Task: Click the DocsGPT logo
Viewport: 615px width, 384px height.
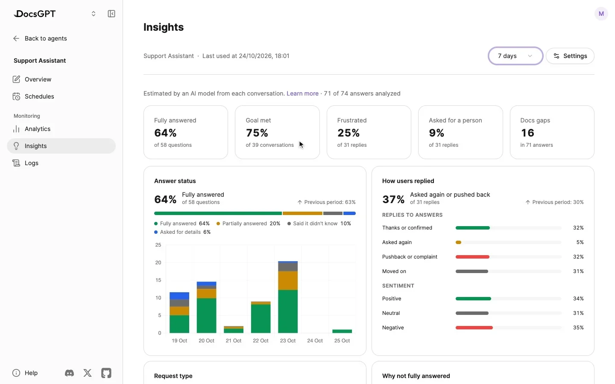Action: pos(35,14)
